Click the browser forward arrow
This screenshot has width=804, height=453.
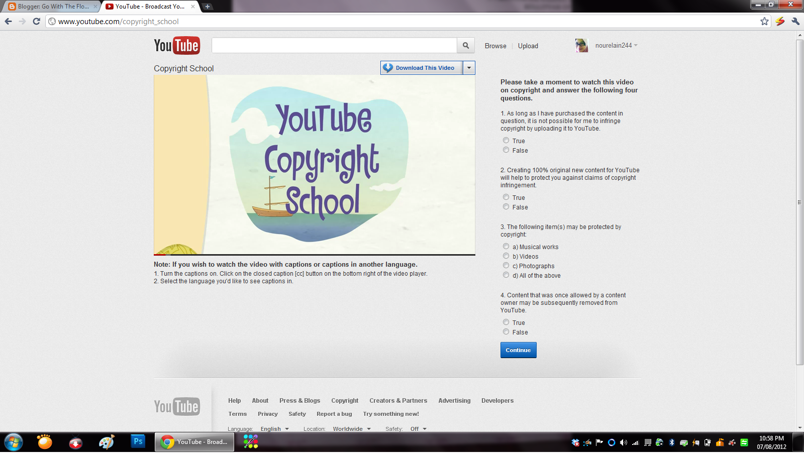click(22, 21)
